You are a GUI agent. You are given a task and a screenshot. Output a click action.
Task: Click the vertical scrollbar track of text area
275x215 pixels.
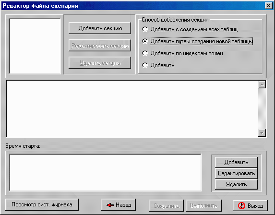click(262, 109)
